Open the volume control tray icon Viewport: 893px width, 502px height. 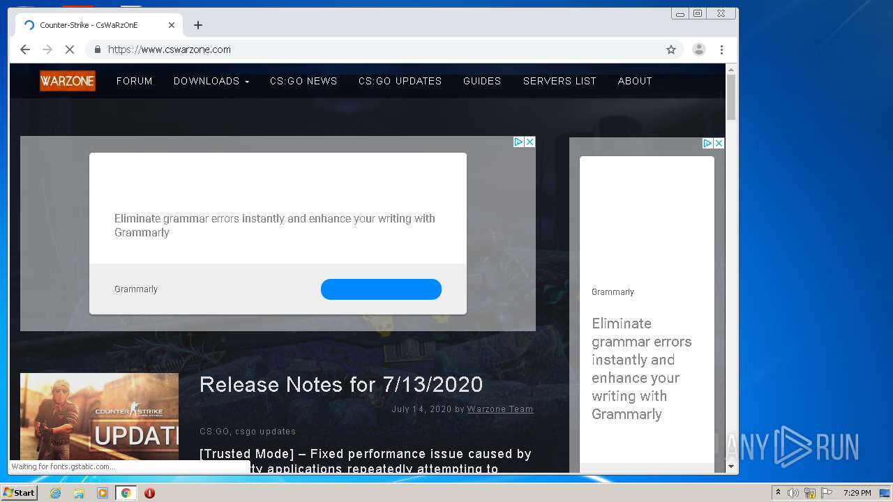[x=793, y=493]
